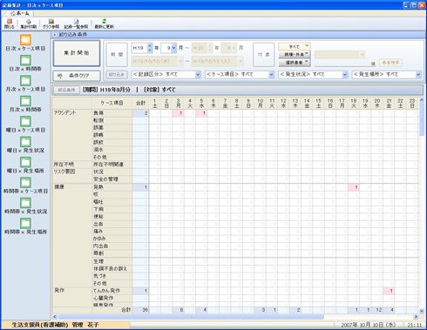Click the vertical scrollbar down arrow
This screenshot has width=427, height=330.
[422, 311]
